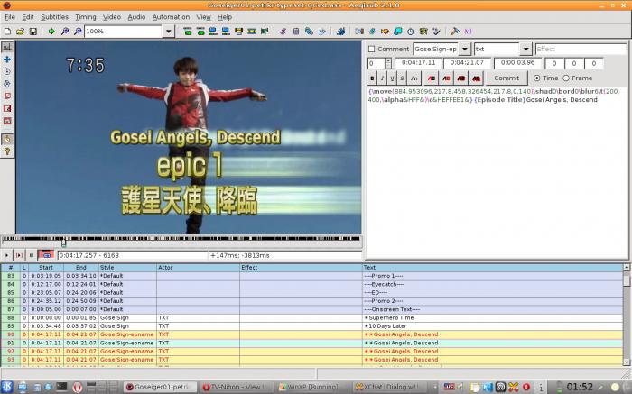632x394 pixels.
Task: Open the File menu
Action: [10, 17]
